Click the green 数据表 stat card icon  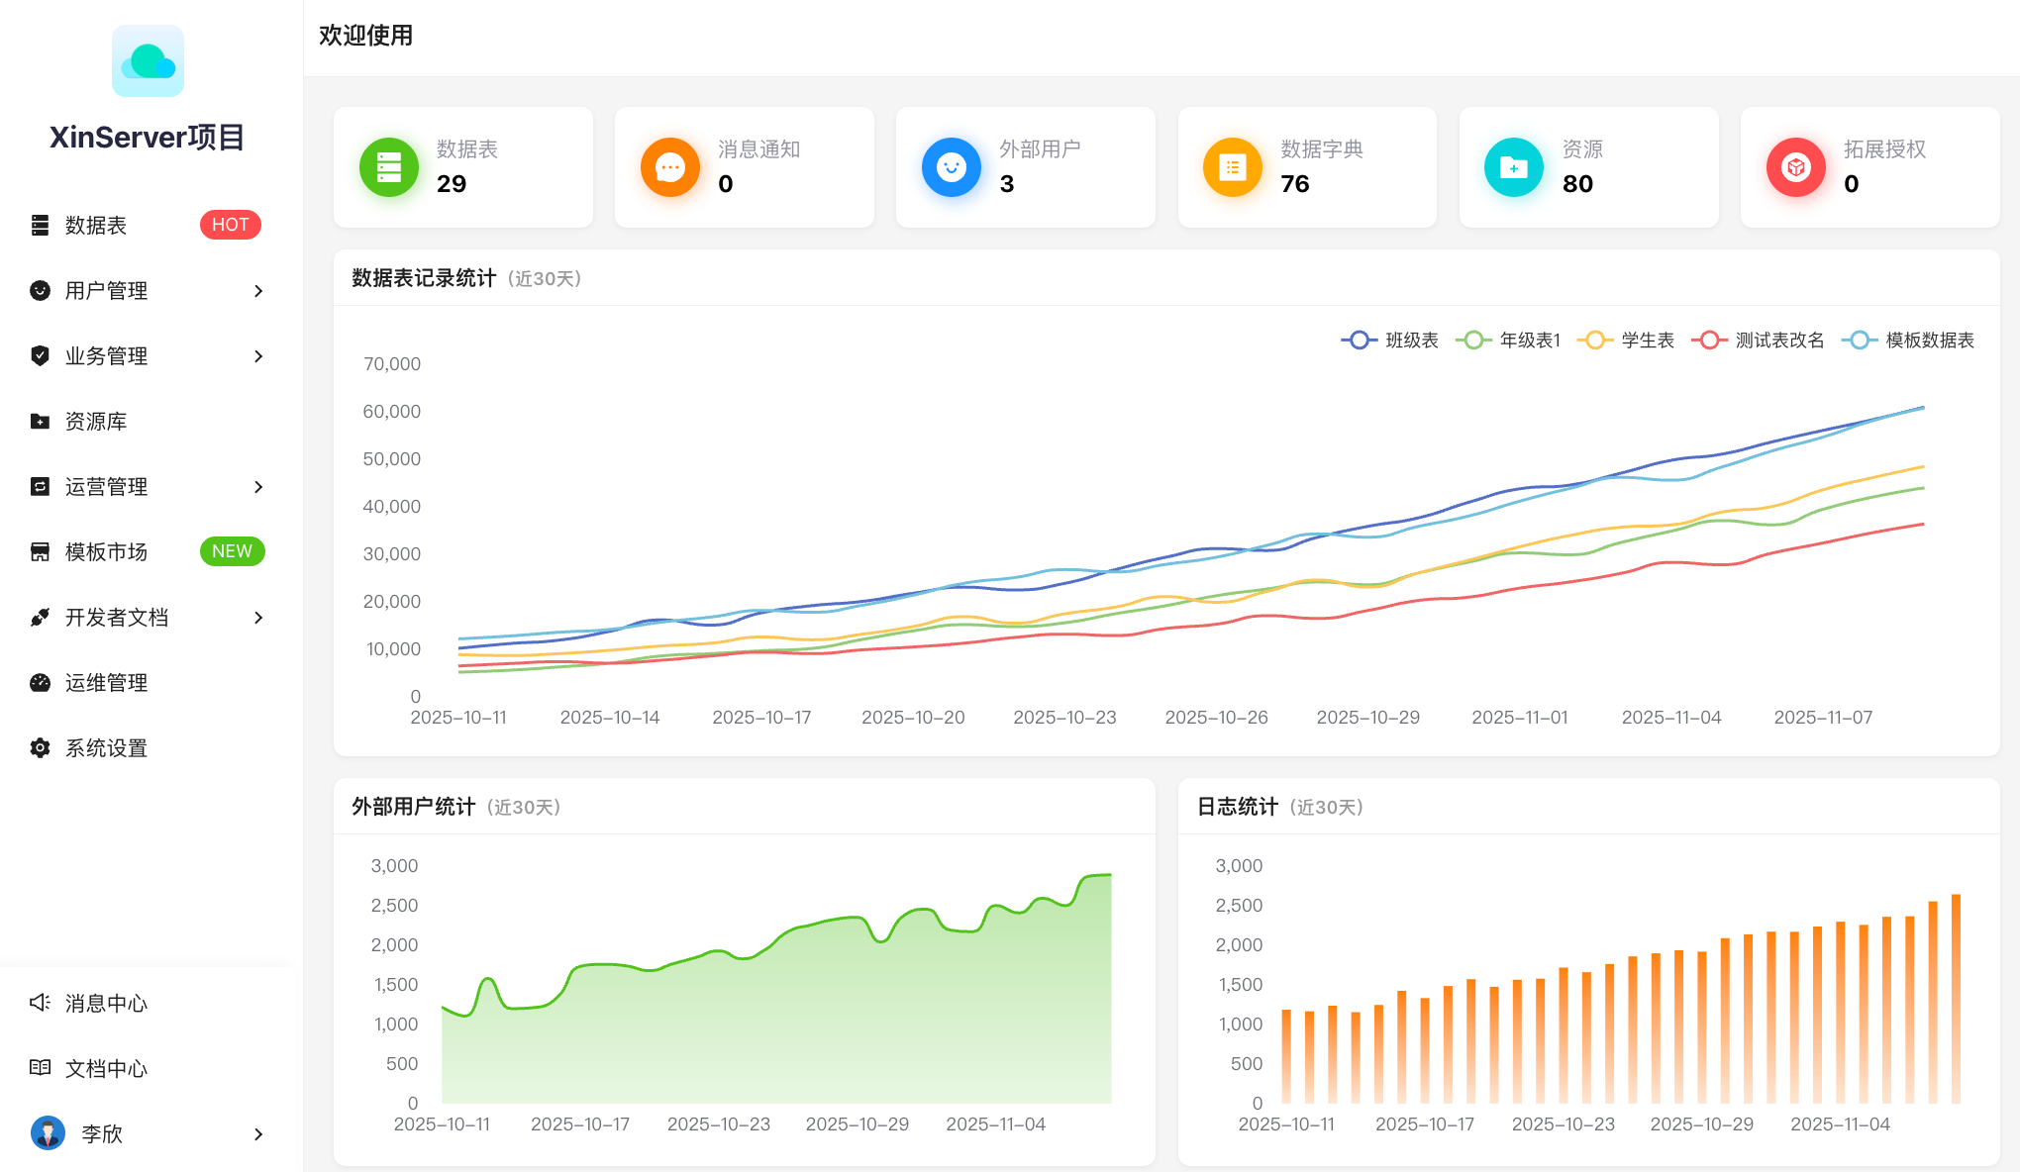click(x=388, y=167)
